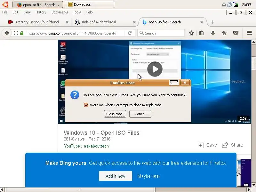Image resolution: width=256 pixels, height=192 pixels.
Task: Bookmark this page with the star icon
Action: (191, 33)
